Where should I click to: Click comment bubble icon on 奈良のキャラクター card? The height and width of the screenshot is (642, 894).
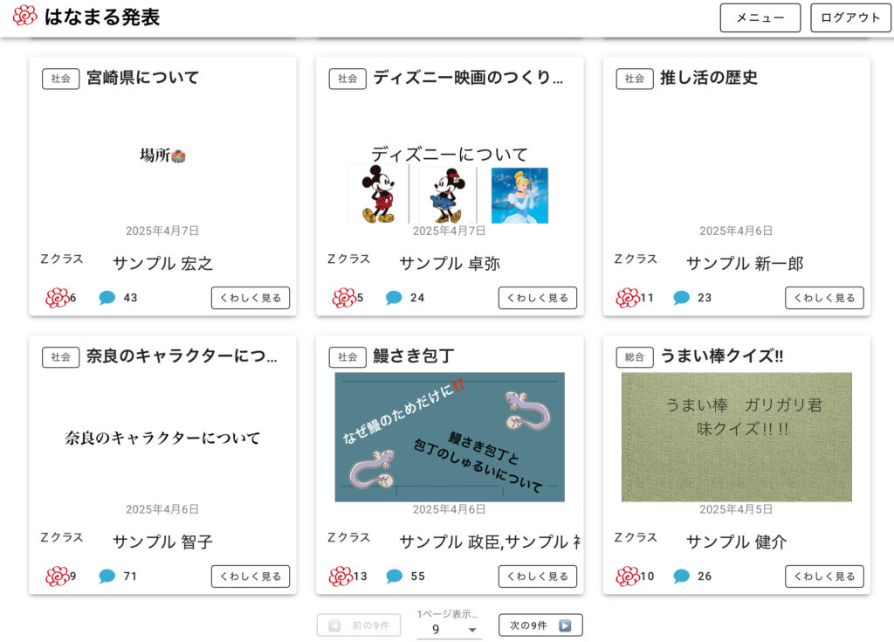pyautogui.click(x=107, y=576)
